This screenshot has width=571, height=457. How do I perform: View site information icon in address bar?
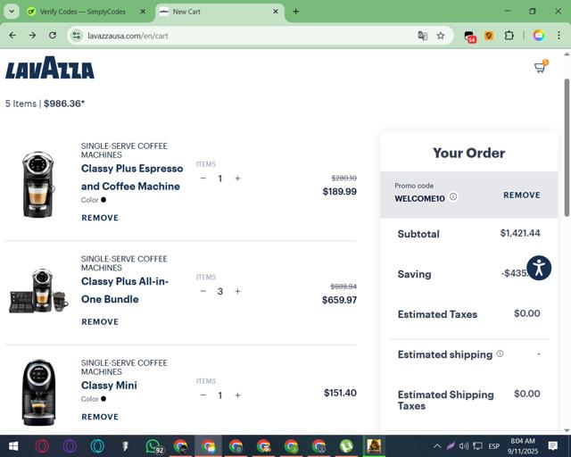77,36
